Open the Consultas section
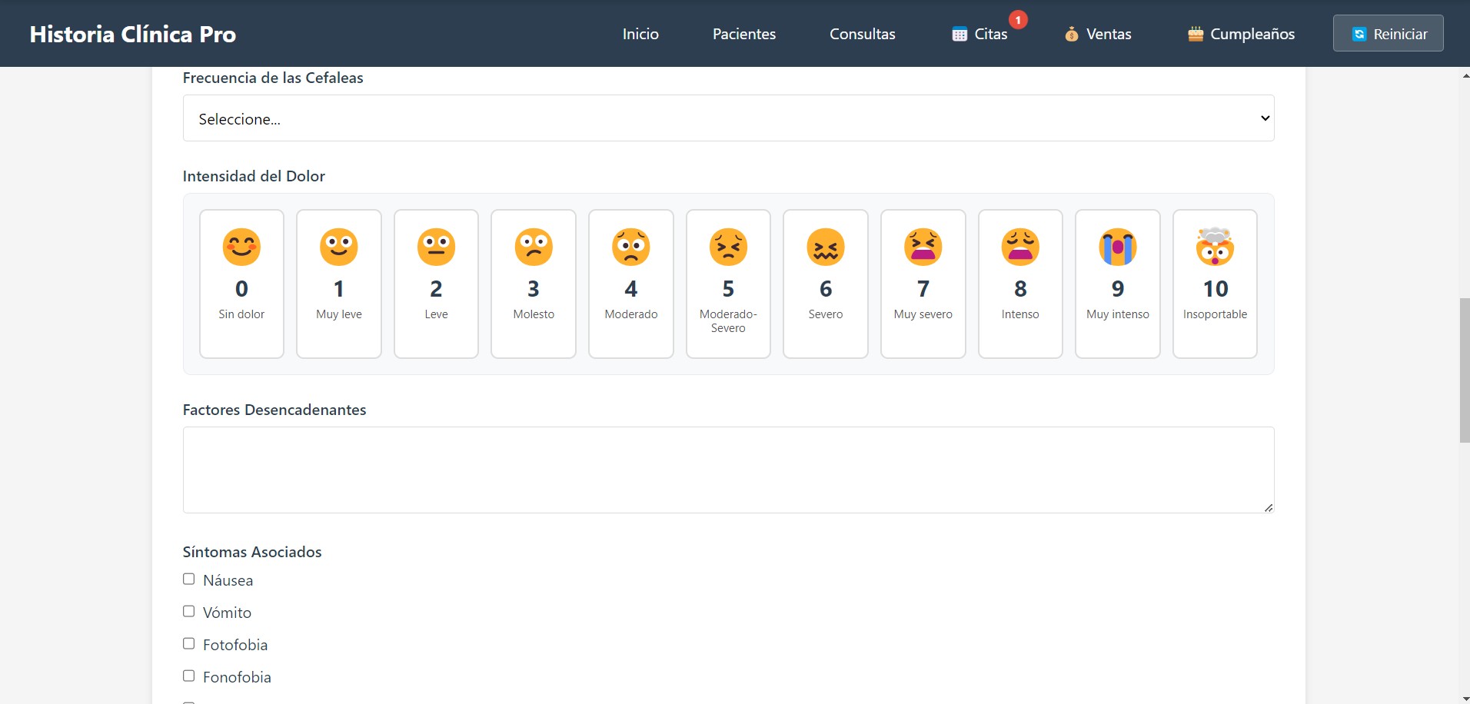The image size is (1470, 704). pos(862,34)
